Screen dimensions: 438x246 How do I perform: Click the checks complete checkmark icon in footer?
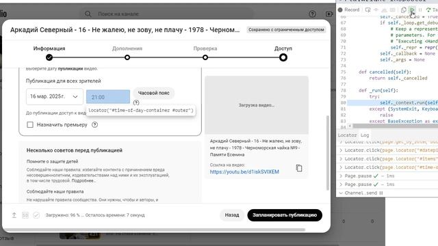(36, 215)
